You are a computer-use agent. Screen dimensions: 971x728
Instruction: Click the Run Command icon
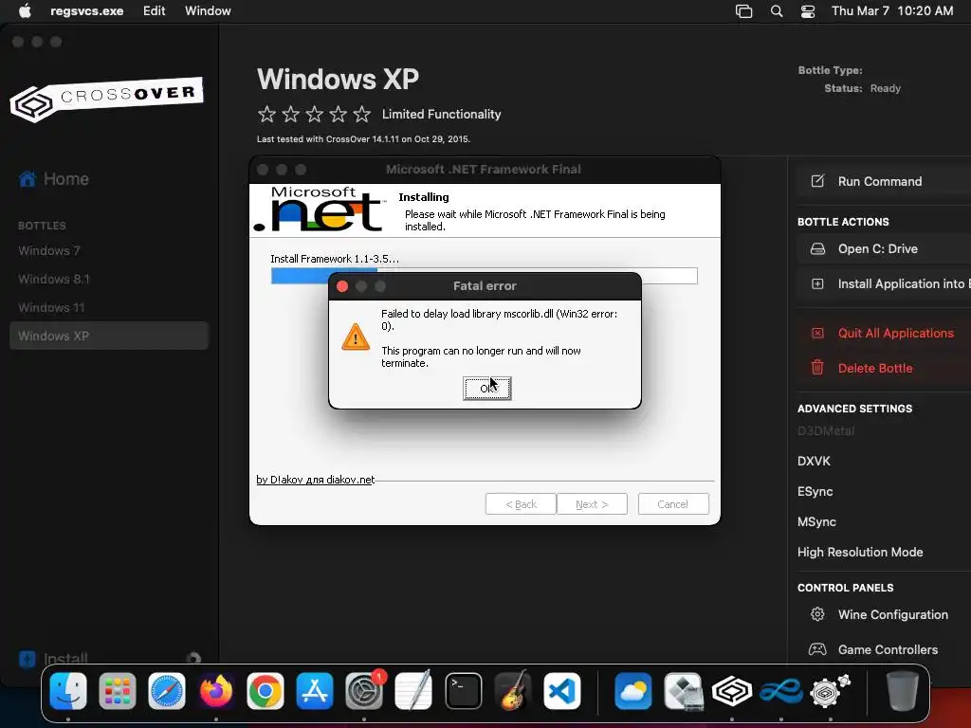(817, 181)
